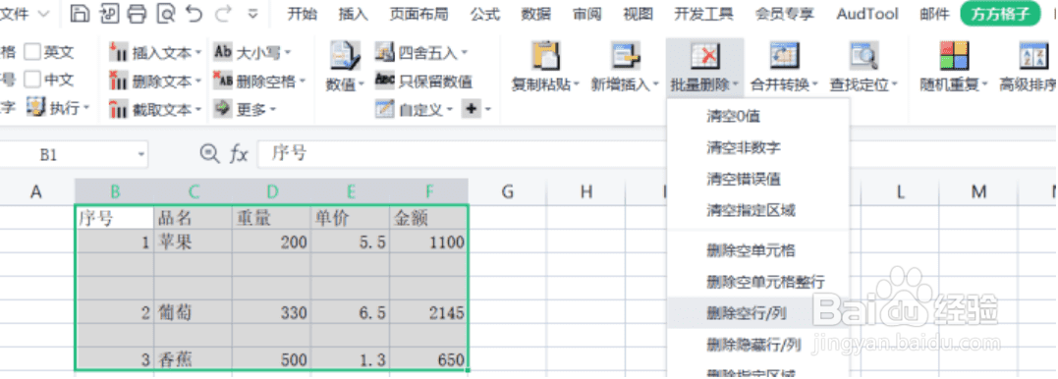This screenshot has width=1058, height=379.
Task: Click the 执行 icon
Action: coord(35,107)
